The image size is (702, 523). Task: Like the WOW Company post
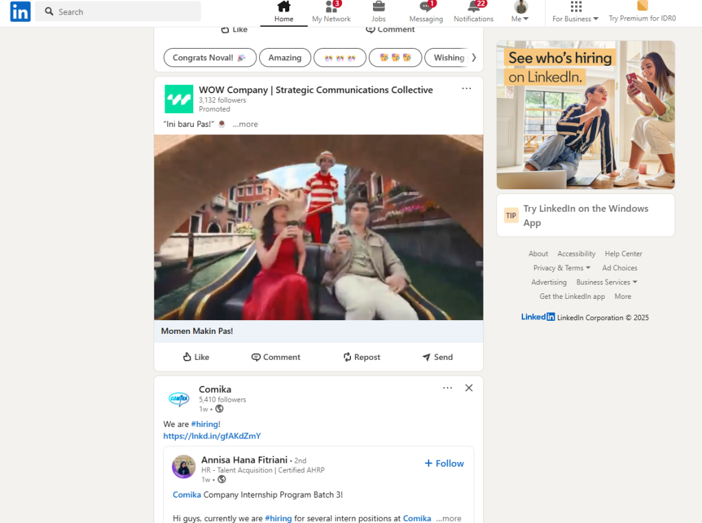pyautogui.click(x=196, y=357)
